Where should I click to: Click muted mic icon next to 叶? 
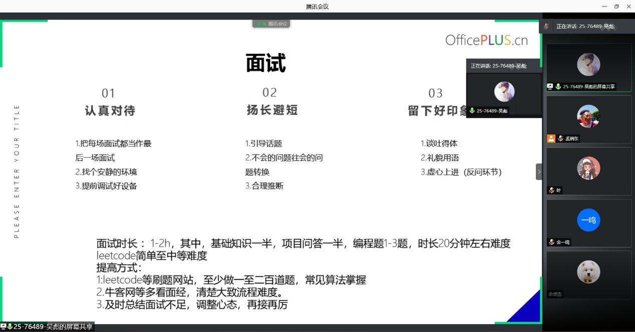point(551,190)
